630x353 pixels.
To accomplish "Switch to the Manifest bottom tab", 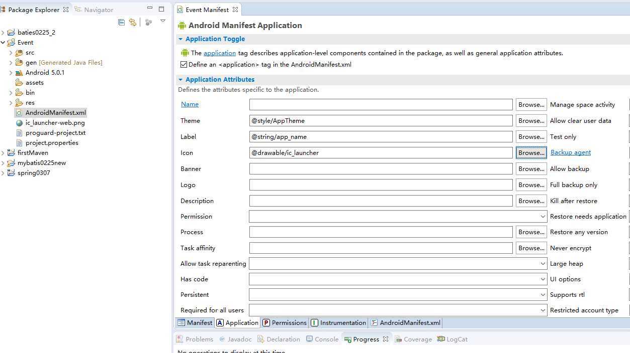I will [195, 323].
